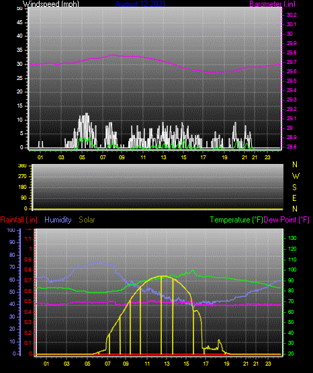The width and height of the screenshot is (313, 373).
Task: Click the 30.2 barometer axis value
Action: (292, 15)
